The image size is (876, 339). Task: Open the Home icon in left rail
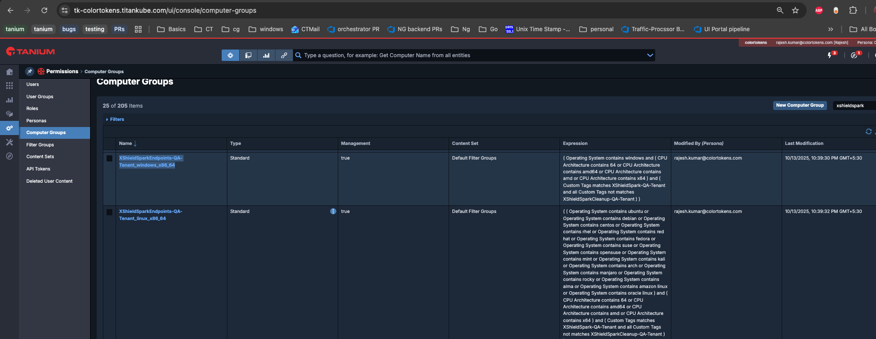click(x=9, y=72)
